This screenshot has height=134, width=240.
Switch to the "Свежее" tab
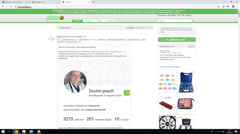pos(99,21)
